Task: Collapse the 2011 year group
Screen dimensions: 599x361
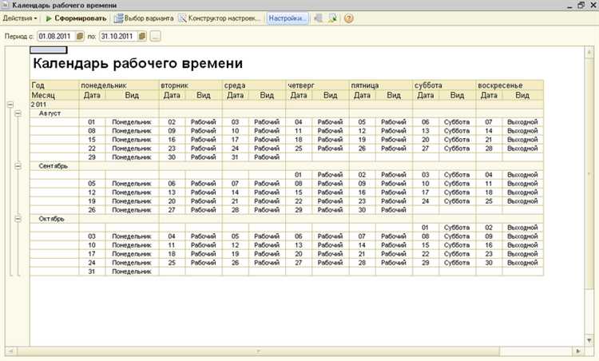Action: click(x=9, y=104)
